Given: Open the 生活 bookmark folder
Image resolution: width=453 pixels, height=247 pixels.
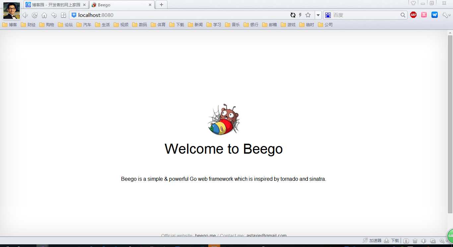Looking at the screenshot, I should [x=102, y=25].
